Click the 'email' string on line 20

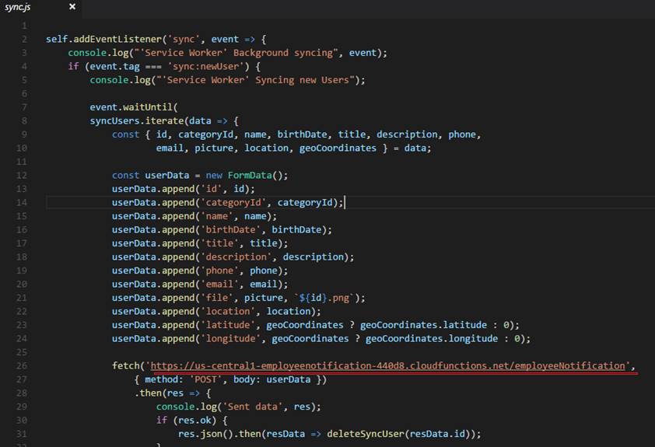219,285
